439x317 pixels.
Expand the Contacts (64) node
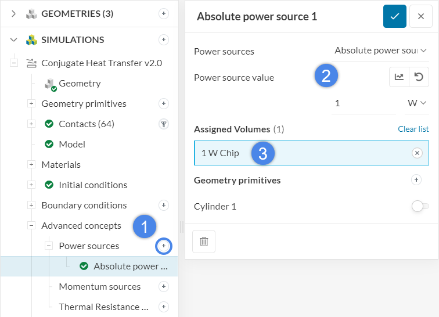[31, 124]
